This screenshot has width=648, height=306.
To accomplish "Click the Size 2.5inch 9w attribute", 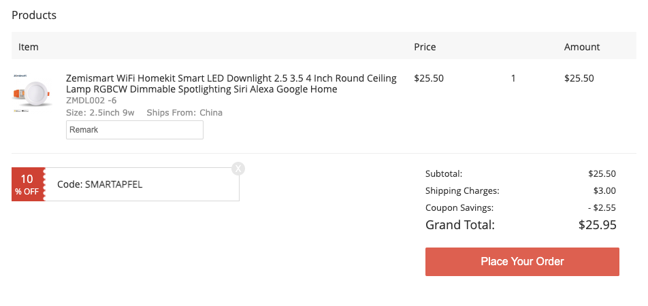I will click(x=101, y=113).
